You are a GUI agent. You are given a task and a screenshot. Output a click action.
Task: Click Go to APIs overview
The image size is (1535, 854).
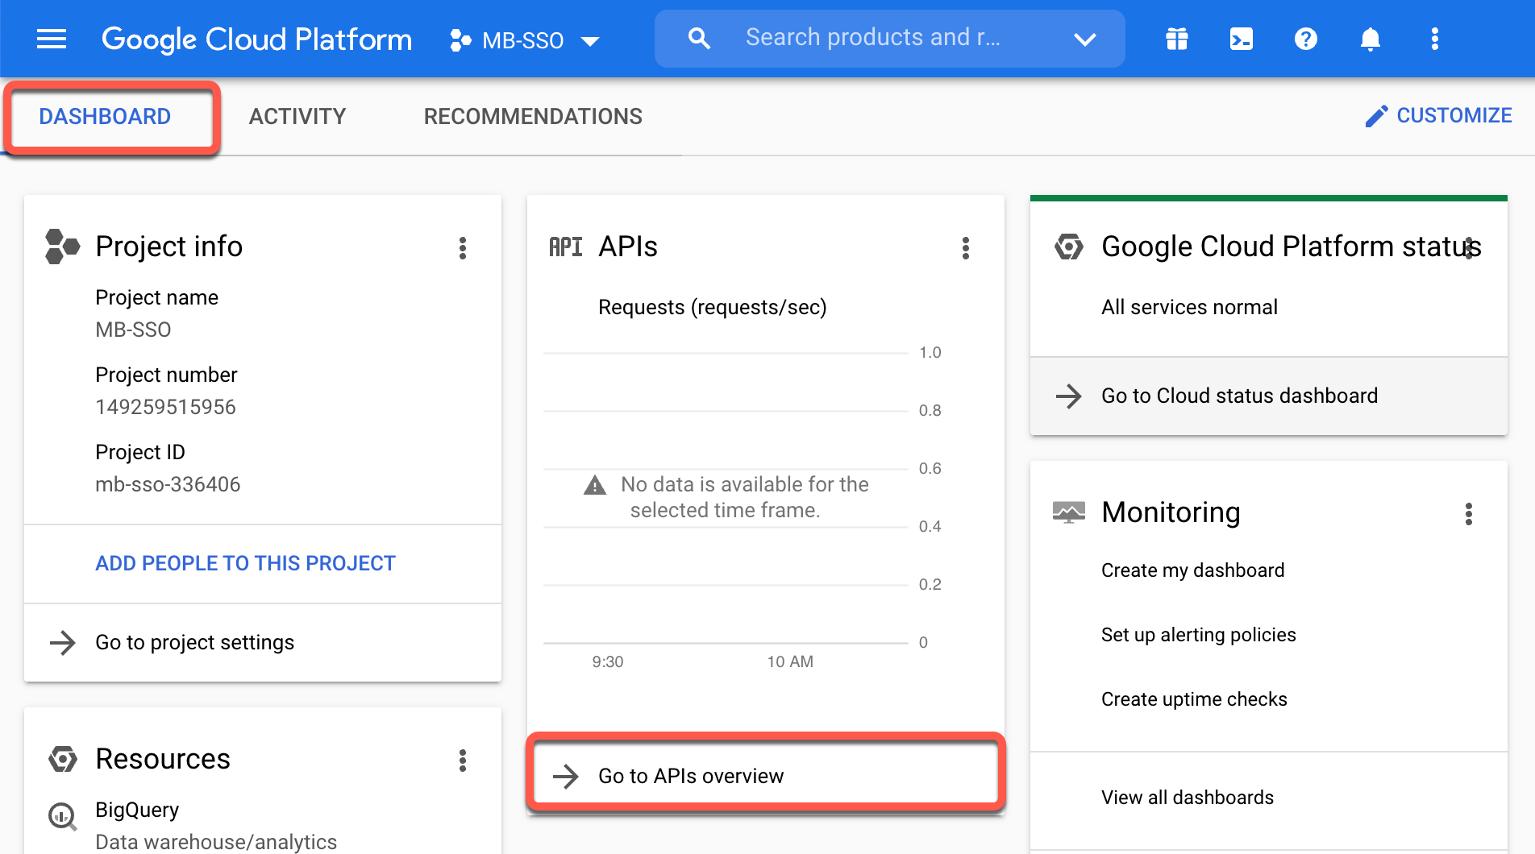pos(765,776)
